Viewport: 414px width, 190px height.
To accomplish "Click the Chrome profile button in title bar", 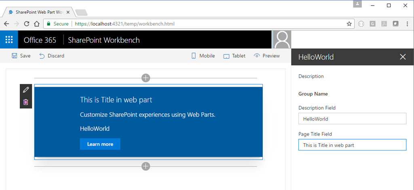I will point(357,4).
